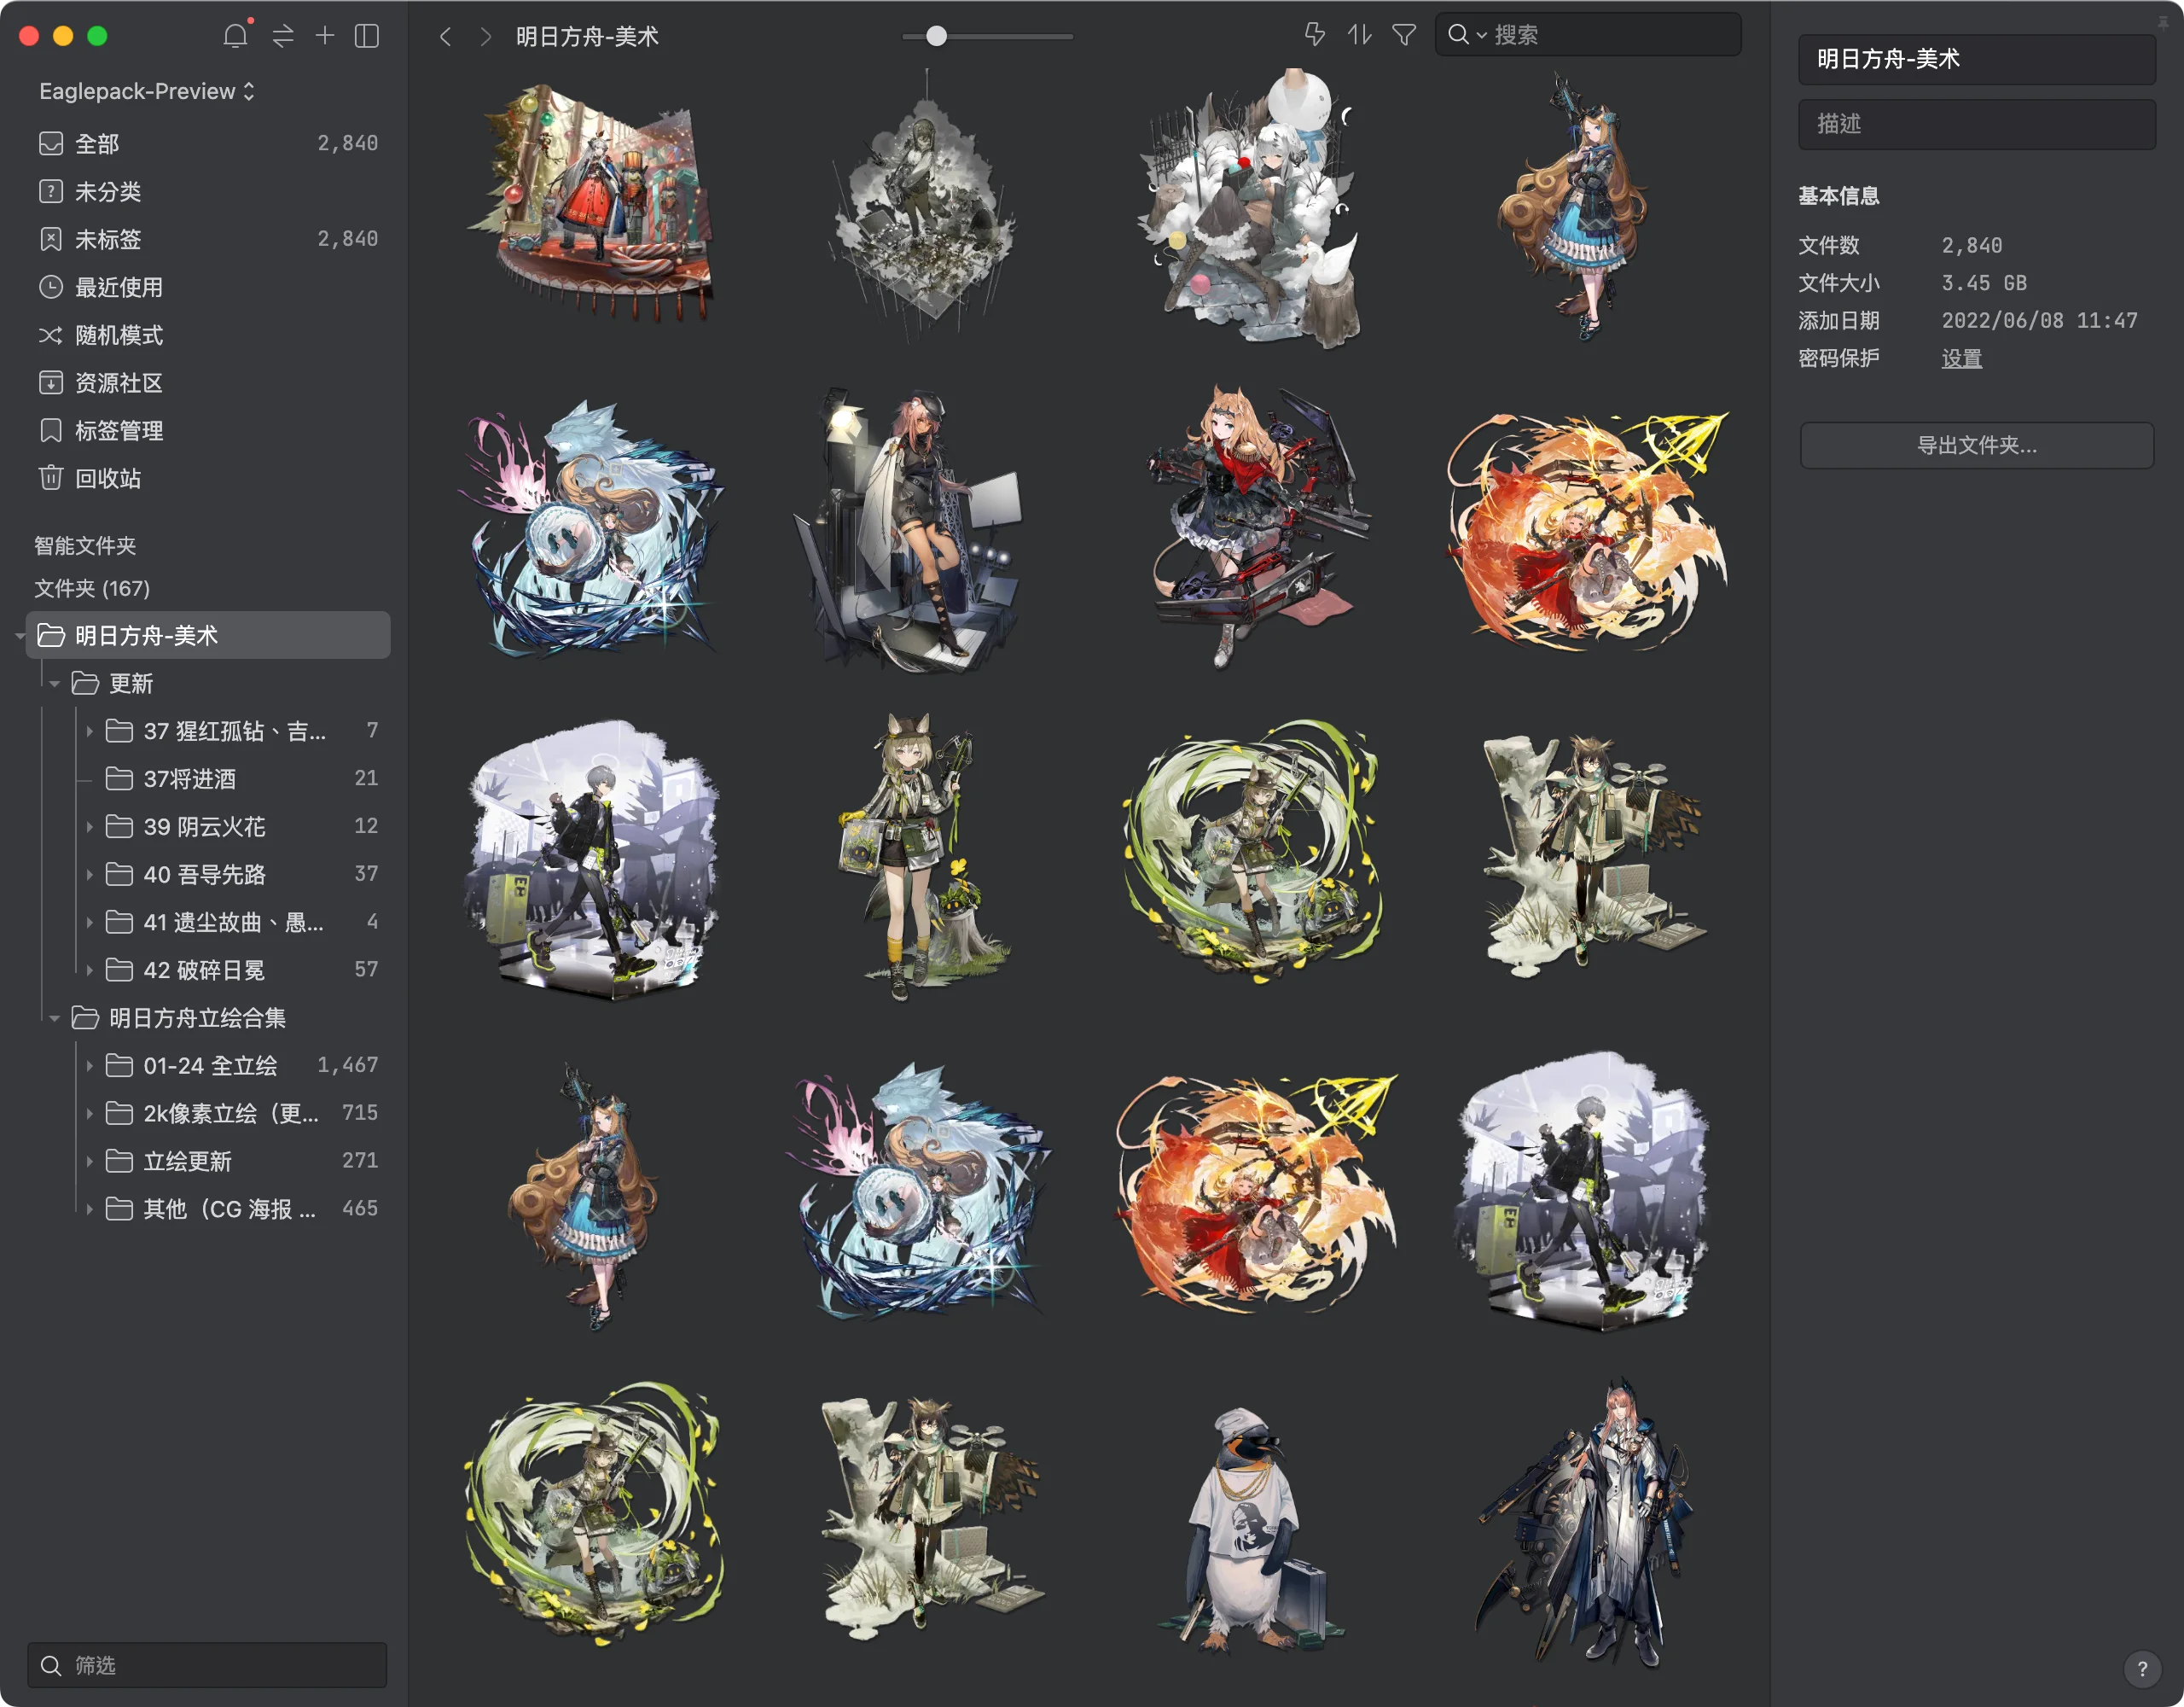Toggle the sidebar layout icon

[367, 36]
